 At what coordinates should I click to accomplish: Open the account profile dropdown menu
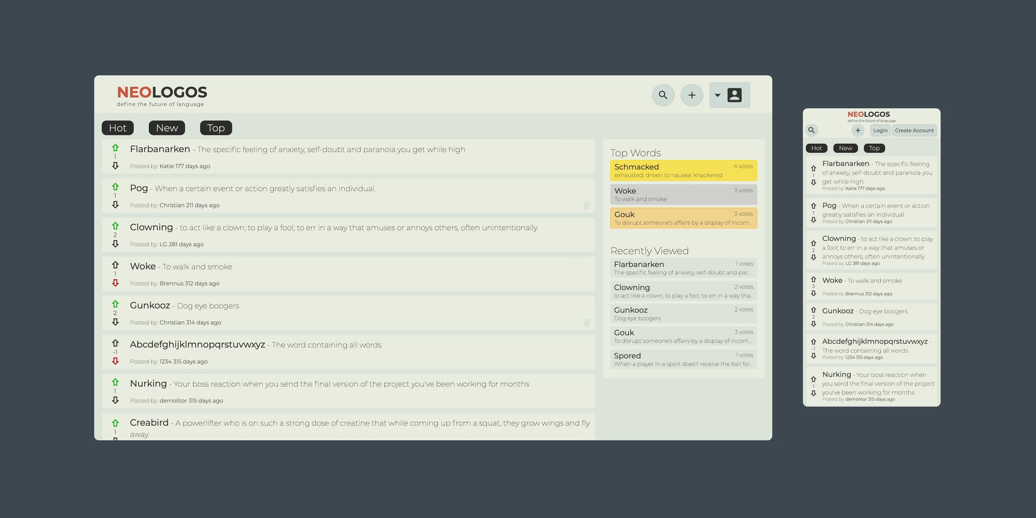(x=729, y=95)
